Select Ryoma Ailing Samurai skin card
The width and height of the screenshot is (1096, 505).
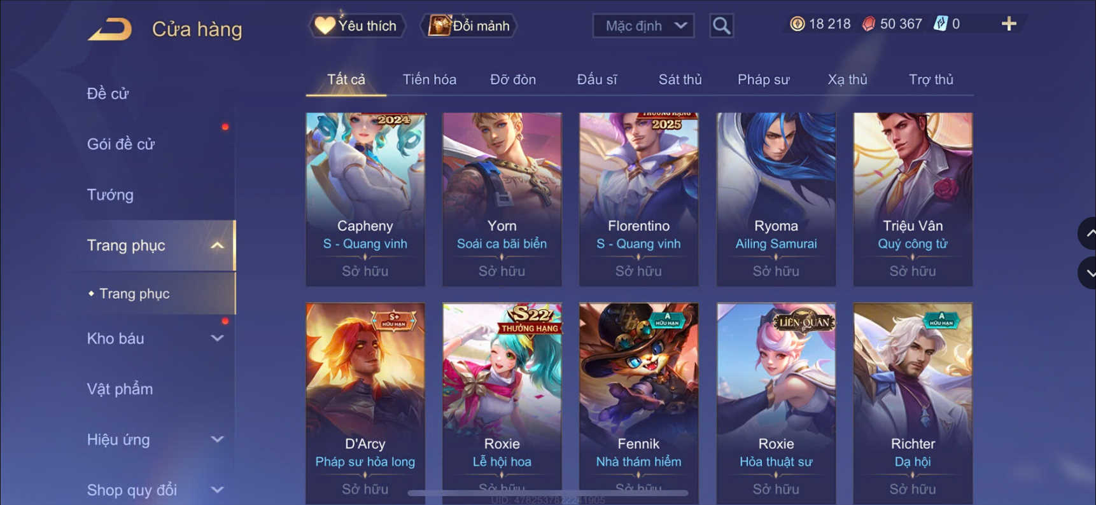coord(776,199)
